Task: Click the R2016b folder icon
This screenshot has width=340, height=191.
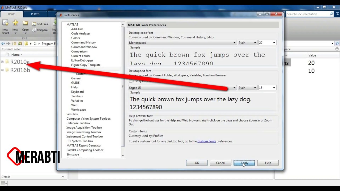Action: [7, 70]
